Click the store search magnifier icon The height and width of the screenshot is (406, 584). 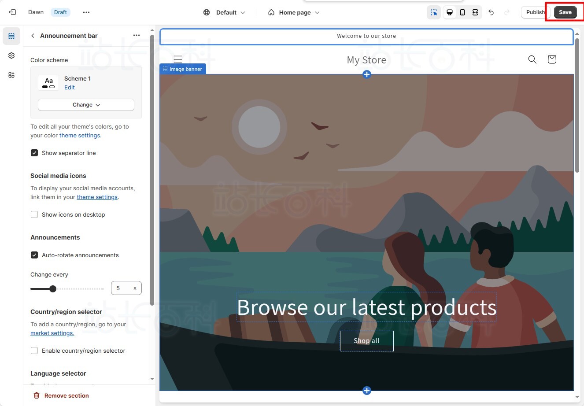tap(532, 59)
